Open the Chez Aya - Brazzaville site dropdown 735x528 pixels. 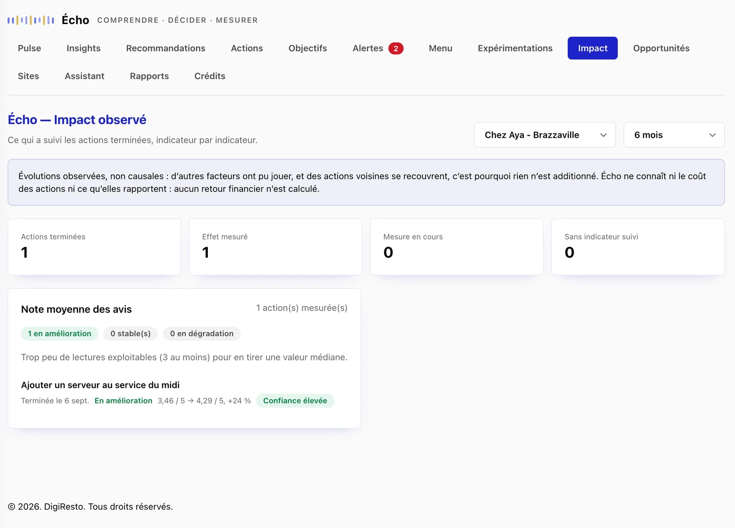click(545, 135)
